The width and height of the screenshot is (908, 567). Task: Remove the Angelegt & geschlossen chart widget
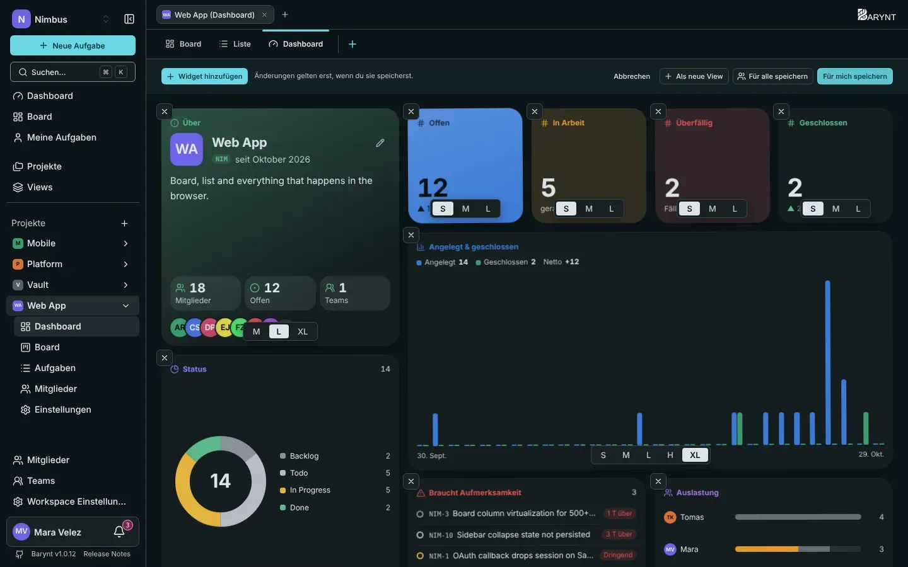(x=411, y=235)
